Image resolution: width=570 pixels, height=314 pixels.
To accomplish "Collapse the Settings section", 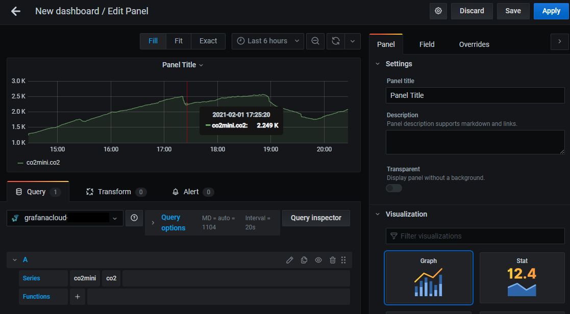I will point(377,64).
